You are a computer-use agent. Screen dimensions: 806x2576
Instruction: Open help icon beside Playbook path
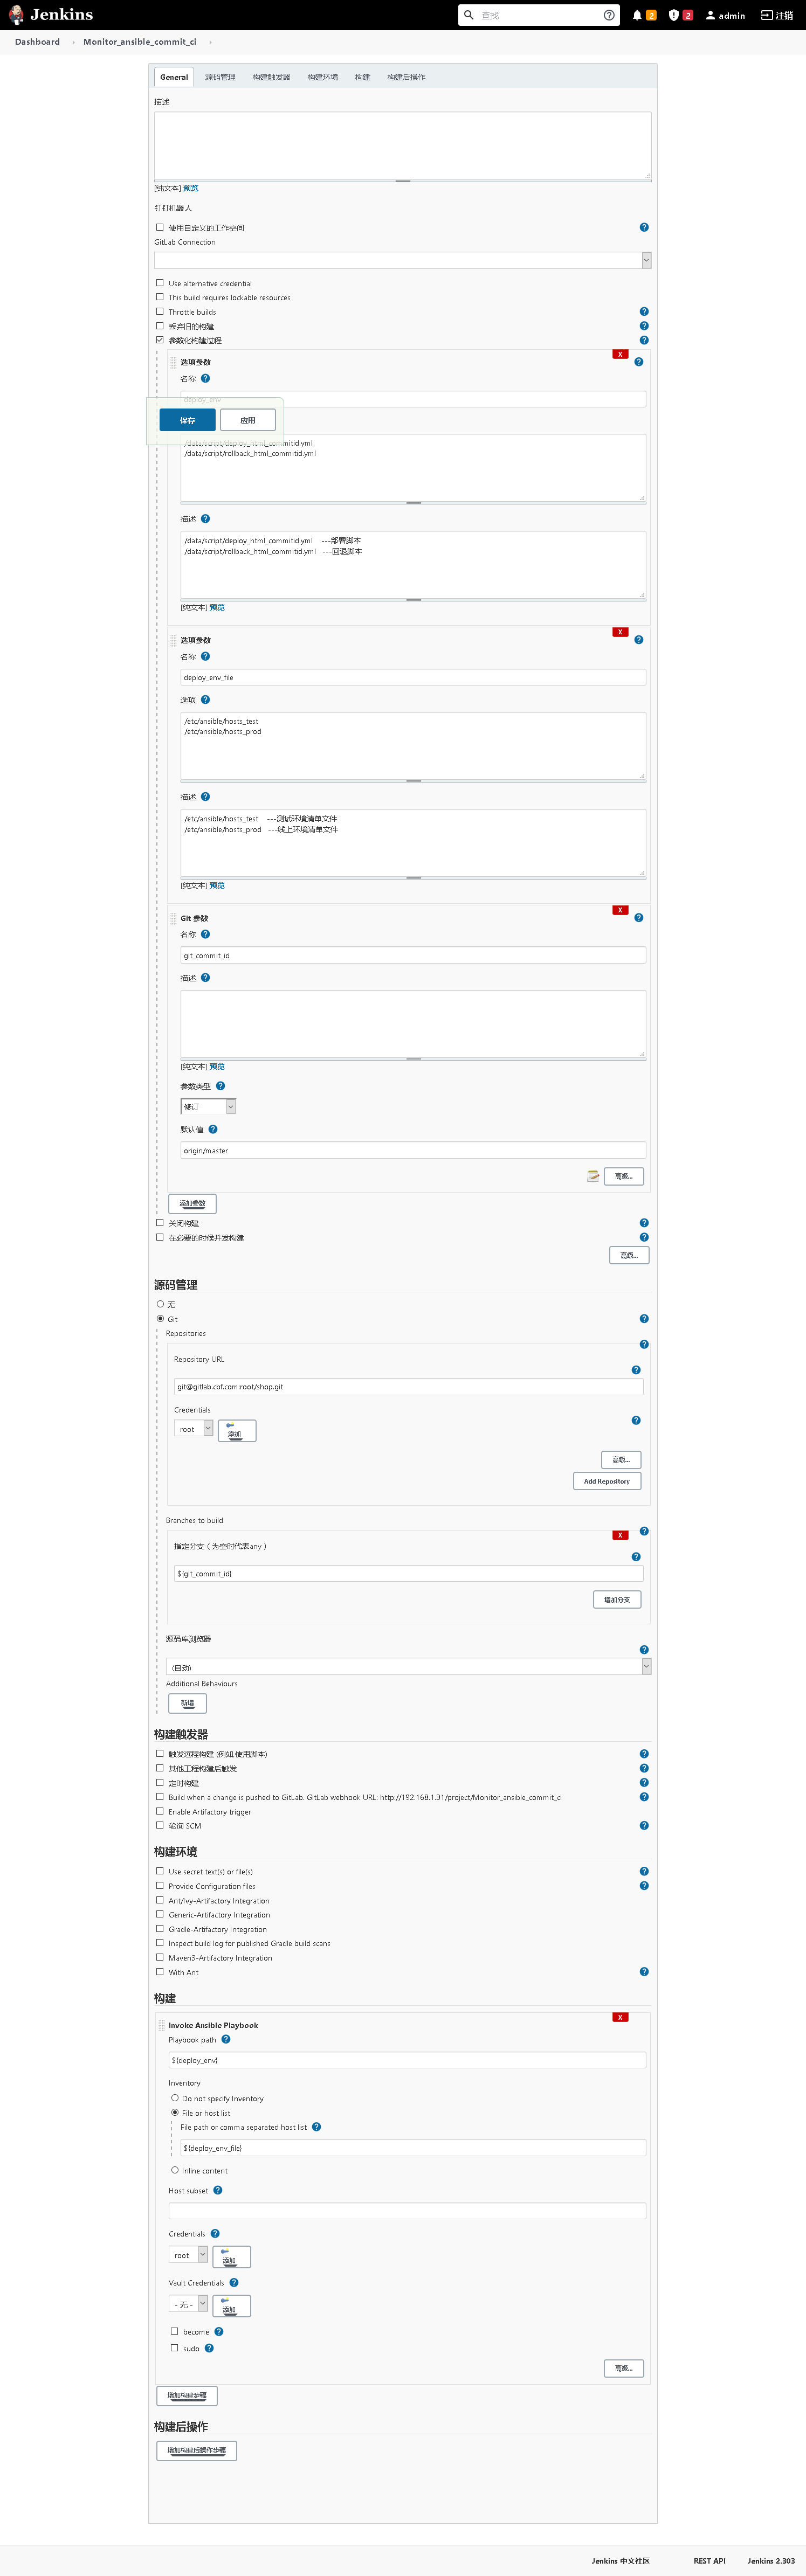tap(226, 2039)
